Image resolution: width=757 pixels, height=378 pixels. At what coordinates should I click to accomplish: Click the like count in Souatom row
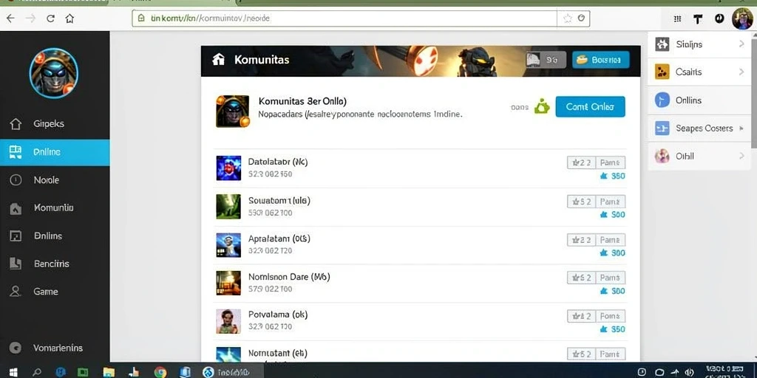[612, 215]
